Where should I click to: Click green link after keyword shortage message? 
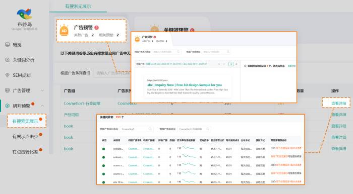[291, 66]
